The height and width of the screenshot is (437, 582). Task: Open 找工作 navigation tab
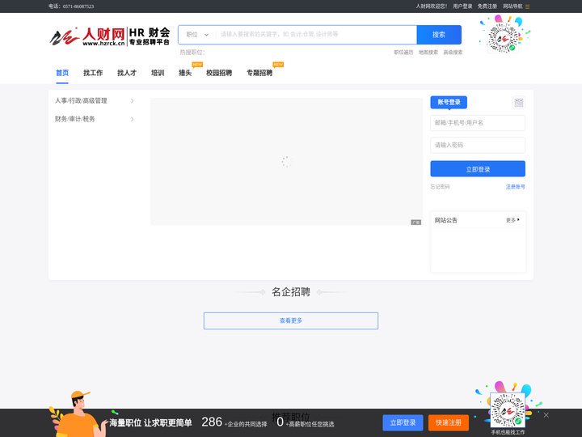[x=93, y=73]
